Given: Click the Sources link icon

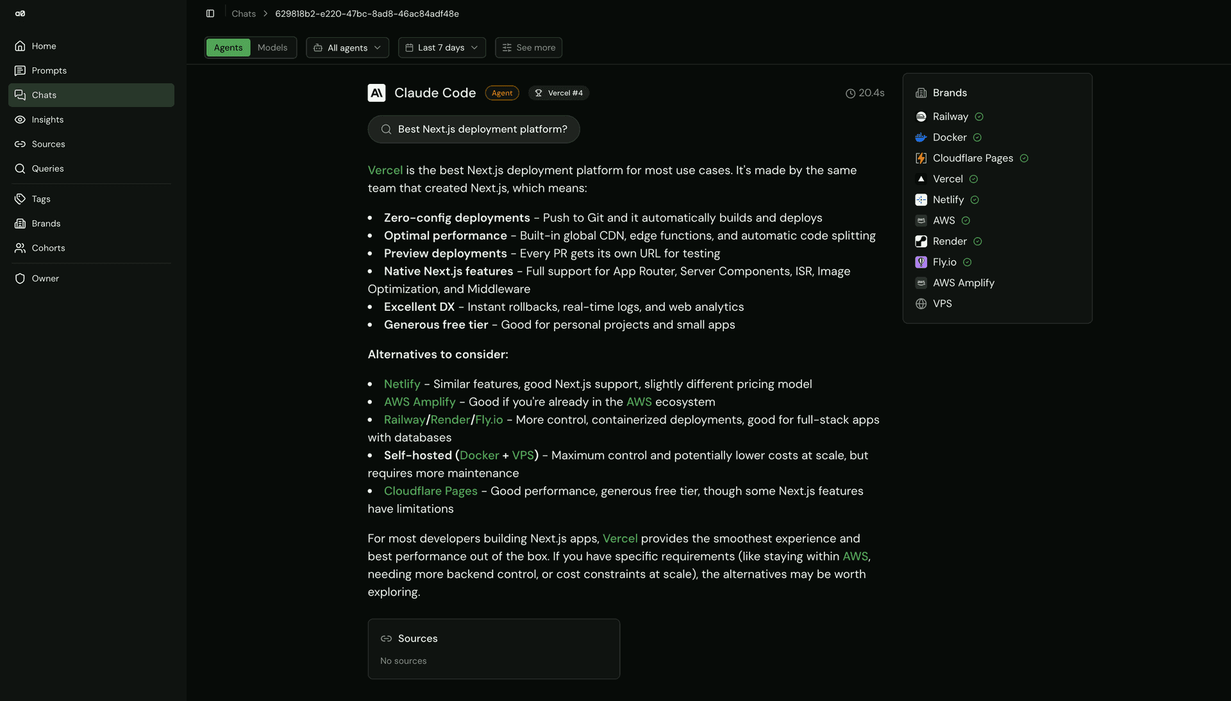Looking at the screenshot, I should pos(20,144).
